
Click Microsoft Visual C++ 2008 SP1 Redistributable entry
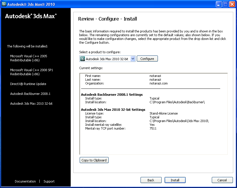pyautogui.click(x=32, y=72)
